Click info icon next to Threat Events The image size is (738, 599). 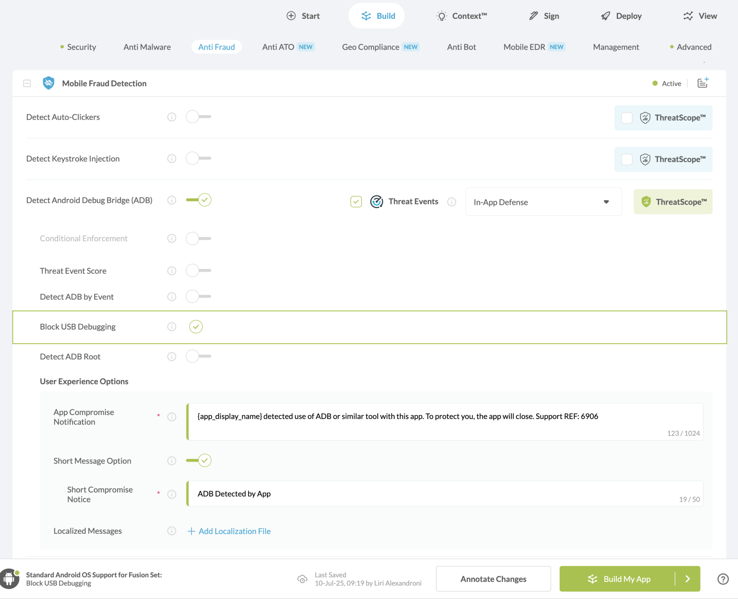click(x=452, y=202)
